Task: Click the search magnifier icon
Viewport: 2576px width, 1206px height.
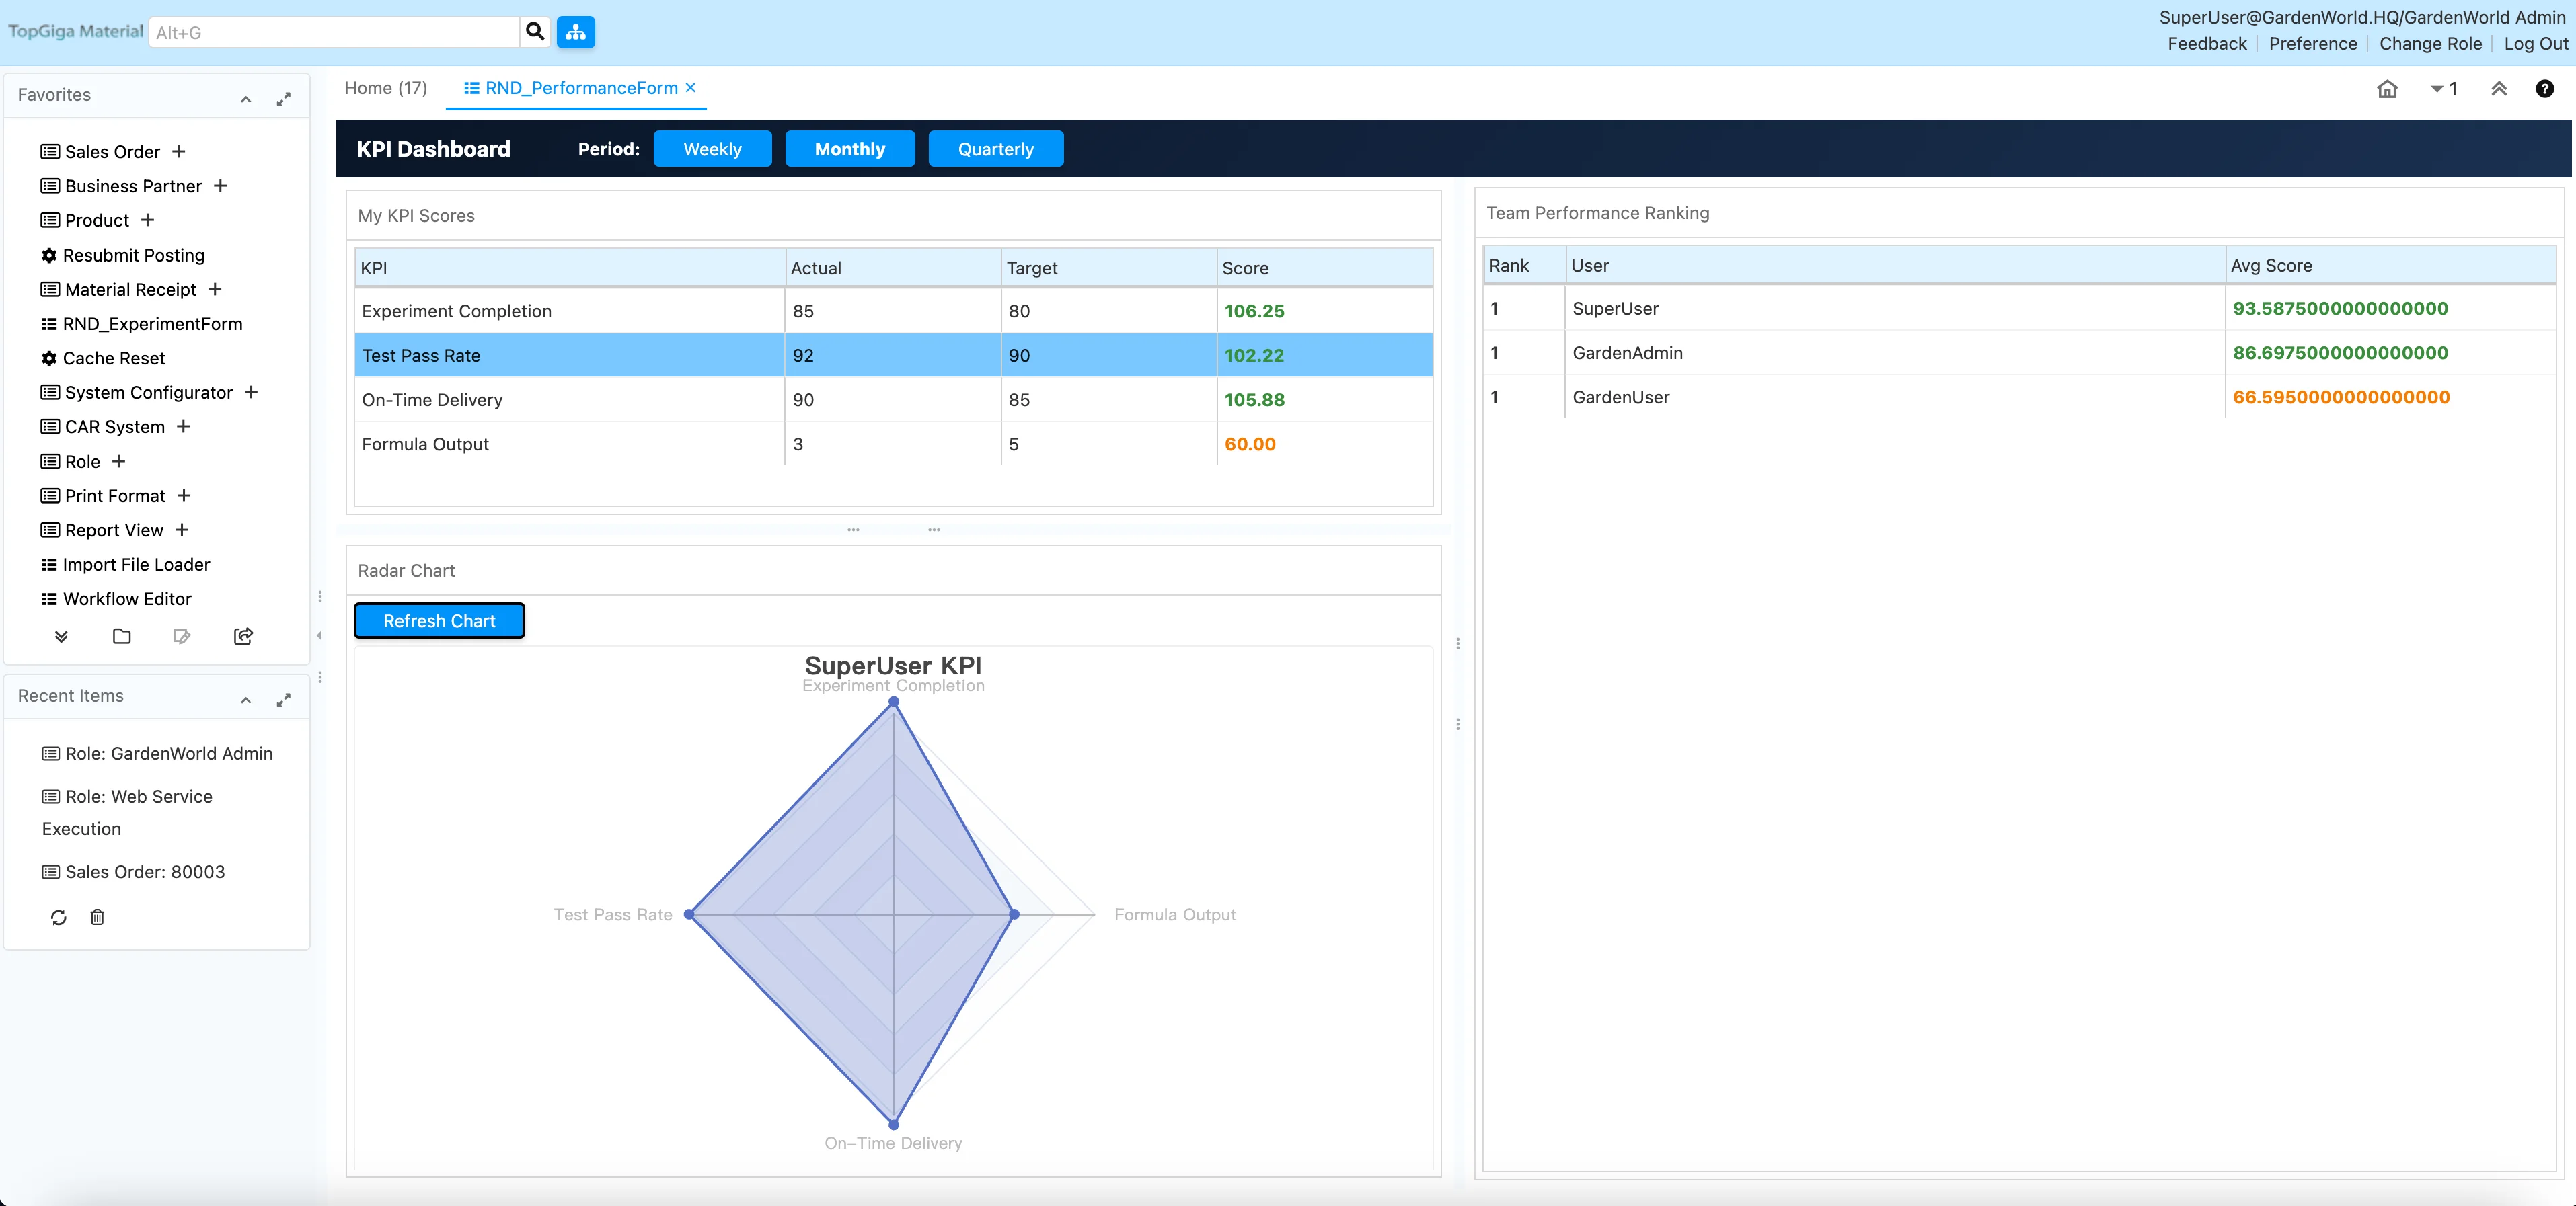Action: coord(535,32)
